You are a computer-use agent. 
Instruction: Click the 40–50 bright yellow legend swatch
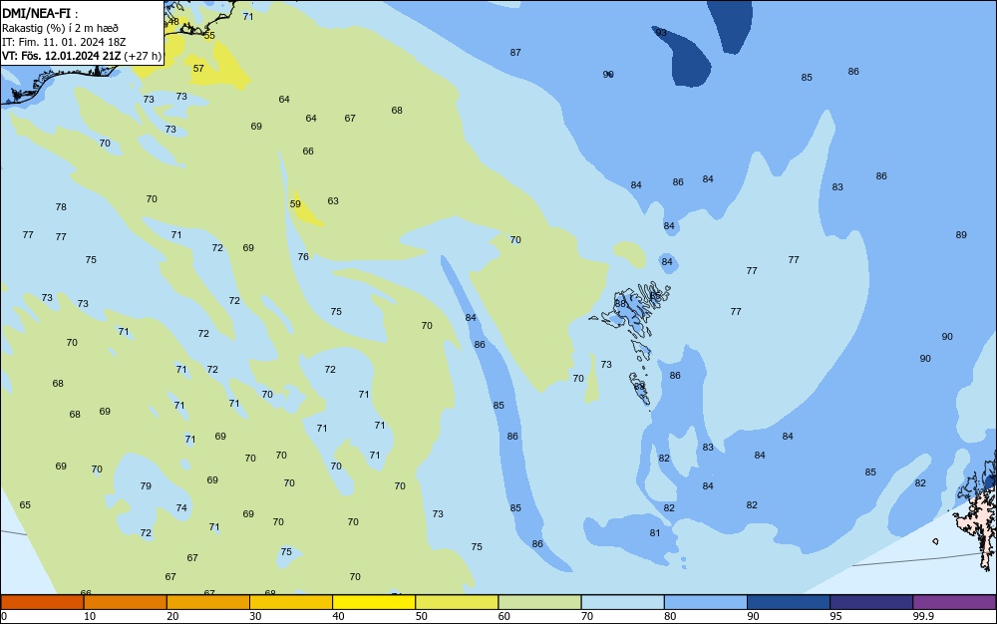pyautogui.click(x=374, y=602)
